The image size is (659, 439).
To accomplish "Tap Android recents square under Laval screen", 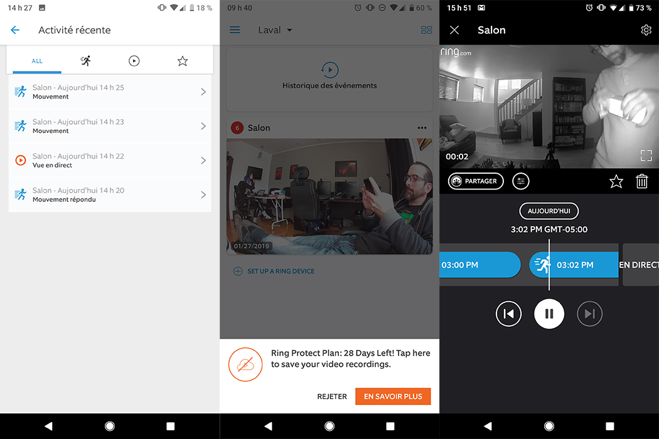I will pos(390,426).
